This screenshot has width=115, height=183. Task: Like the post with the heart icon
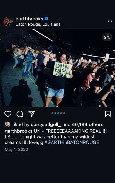[x=8, y=114]
